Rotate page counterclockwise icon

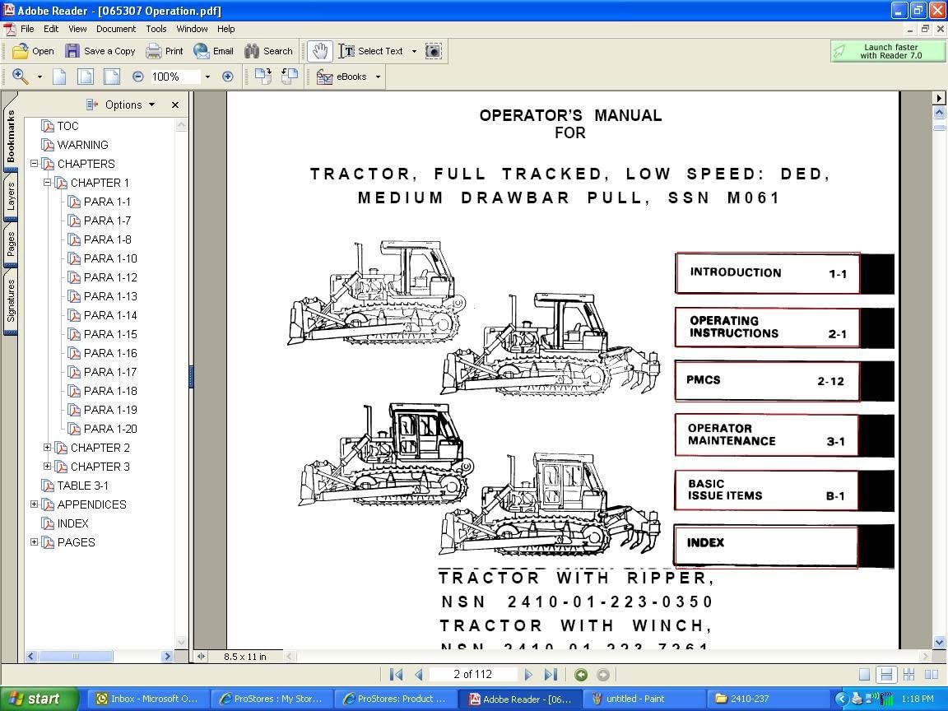tap(290, 77)
